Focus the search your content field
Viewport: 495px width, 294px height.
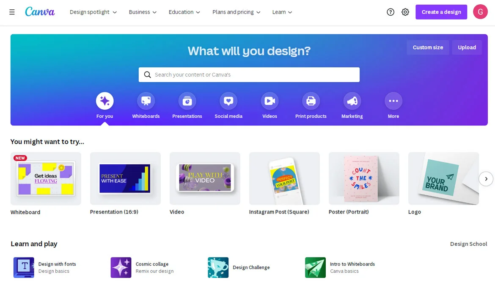tap(249, 75)
